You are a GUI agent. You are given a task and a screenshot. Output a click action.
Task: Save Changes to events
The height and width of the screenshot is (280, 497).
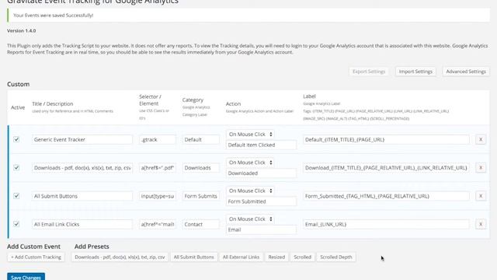(x=26, y=277)
